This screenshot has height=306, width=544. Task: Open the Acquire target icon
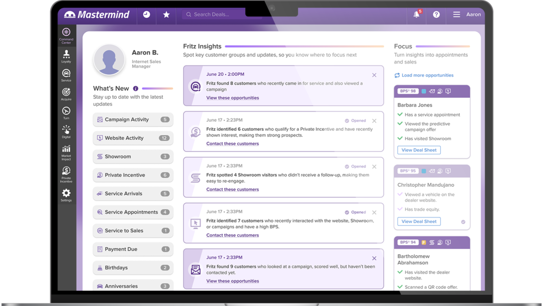66,94
